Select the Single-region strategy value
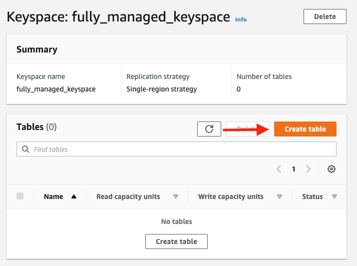Viewport: 357px width, 266px height. (162, 89)
